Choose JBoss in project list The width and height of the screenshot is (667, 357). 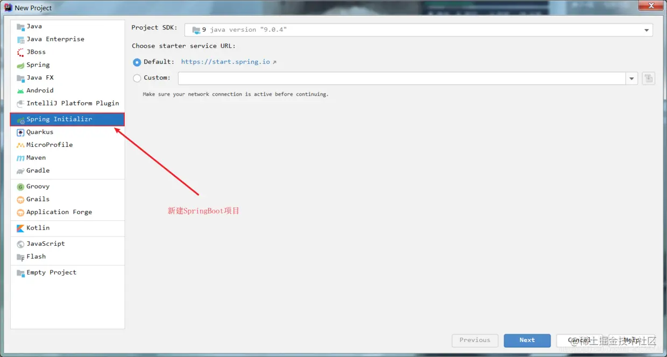(x=67, y=52)
